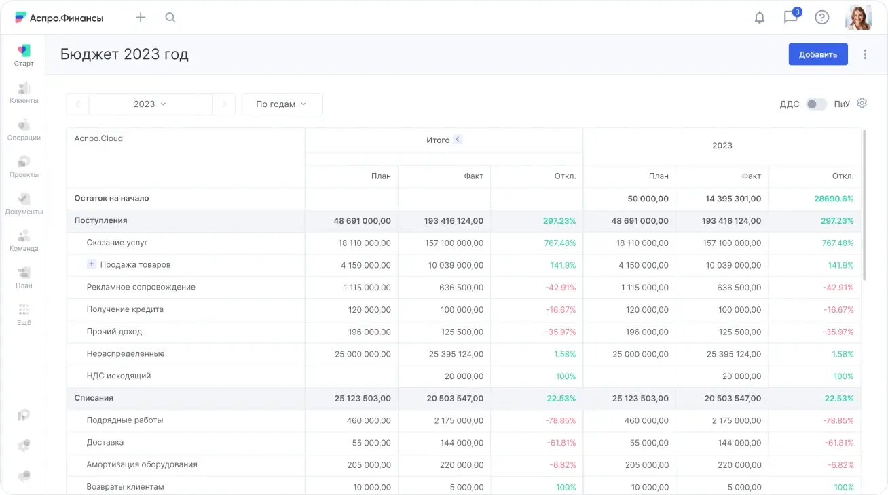Go to Клиенты in the sidebar

point(24,93)
